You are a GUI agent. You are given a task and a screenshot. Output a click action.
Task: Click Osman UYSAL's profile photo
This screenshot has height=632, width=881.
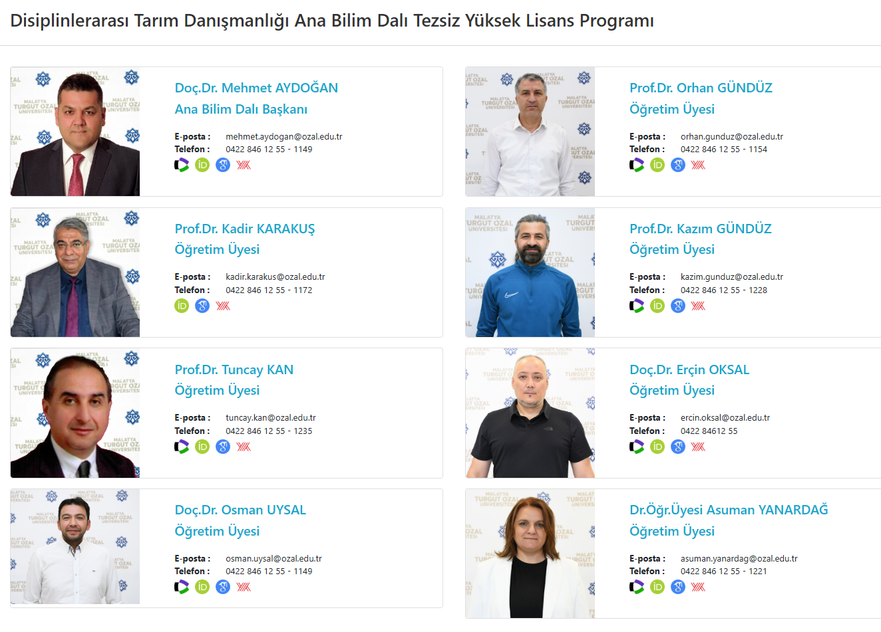(75, 546)
